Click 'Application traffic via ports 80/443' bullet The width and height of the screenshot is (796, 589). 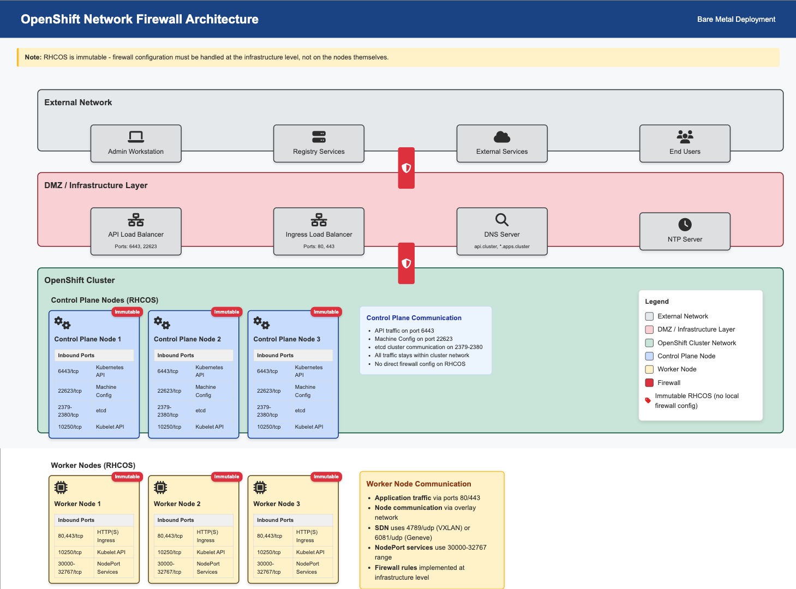coord(427,498)
